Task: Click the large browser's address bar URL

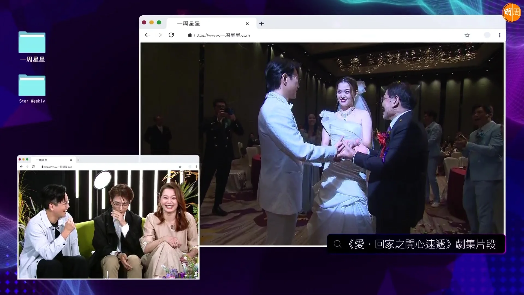Action: point(222,35)
